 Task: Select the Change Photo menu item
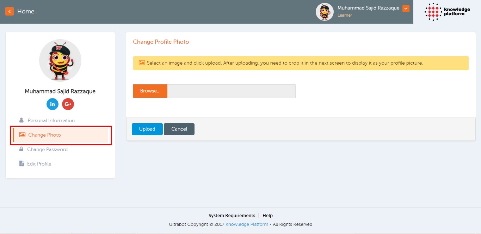44,135
